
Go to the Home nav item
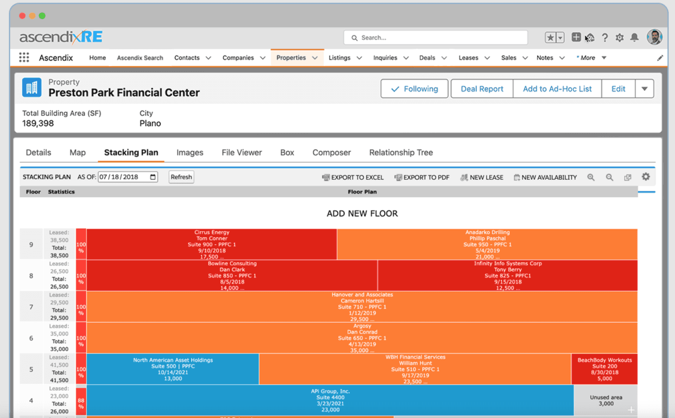click(x=98, y=57)
